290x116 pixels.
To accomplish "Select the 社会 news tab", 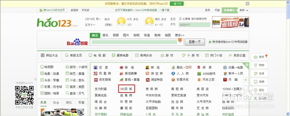I will point(56,102).
